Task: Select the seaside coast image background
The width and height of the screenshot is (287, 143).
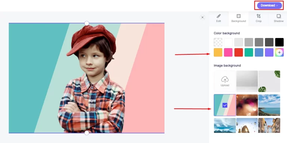Action: (269, 105)
